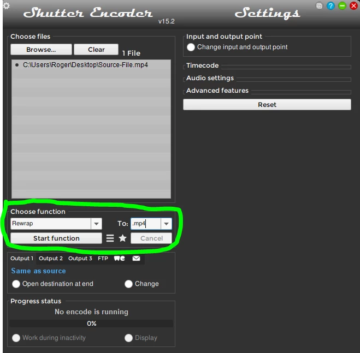360x353 pixels.
Task: Switch to the Output 1 tab
Action: point(22,259)
